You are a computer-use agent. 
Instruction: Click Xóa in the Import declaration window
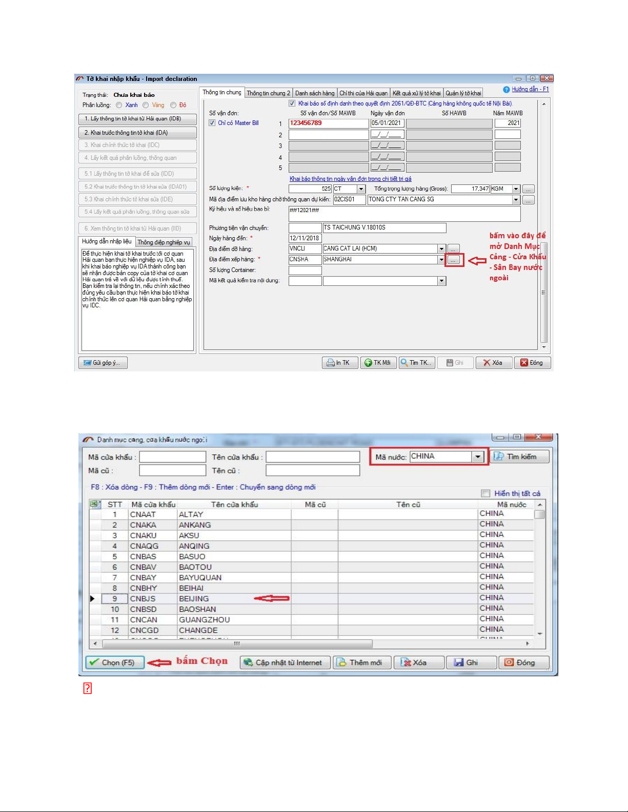tap(494, 363)
